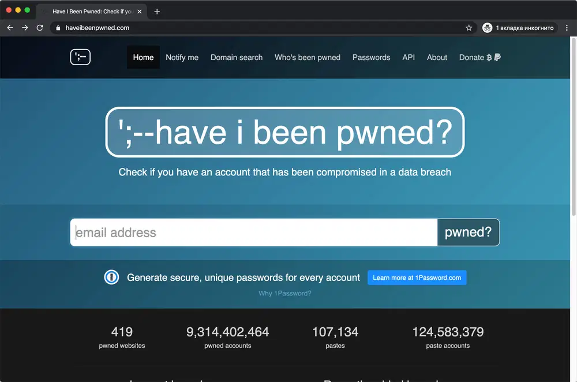Open the Notify me page
The width and height of the screenshot is (577, 382).
click(x=182, y=57)
